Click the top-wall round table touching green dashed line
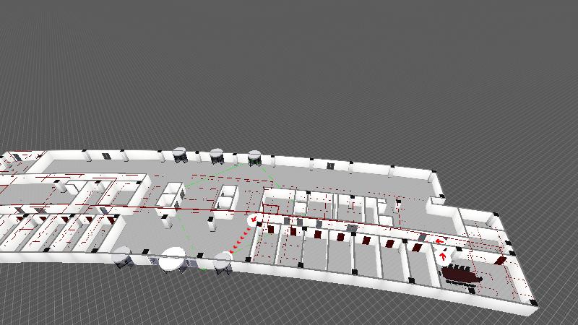This screenshot has width=578, height=325. 254,157
